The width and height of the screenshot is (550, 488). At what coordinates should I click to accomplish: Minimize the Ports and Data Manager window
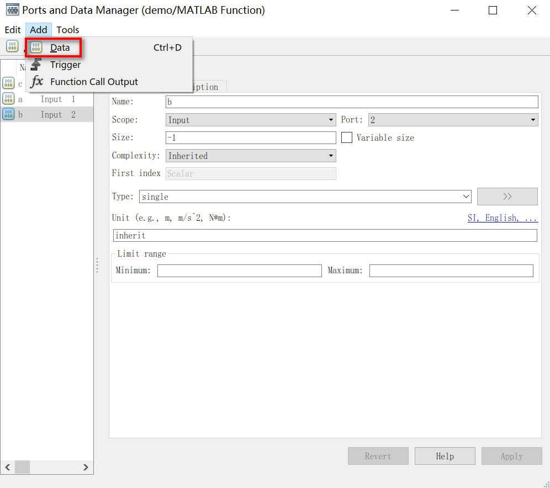(455, 10)
